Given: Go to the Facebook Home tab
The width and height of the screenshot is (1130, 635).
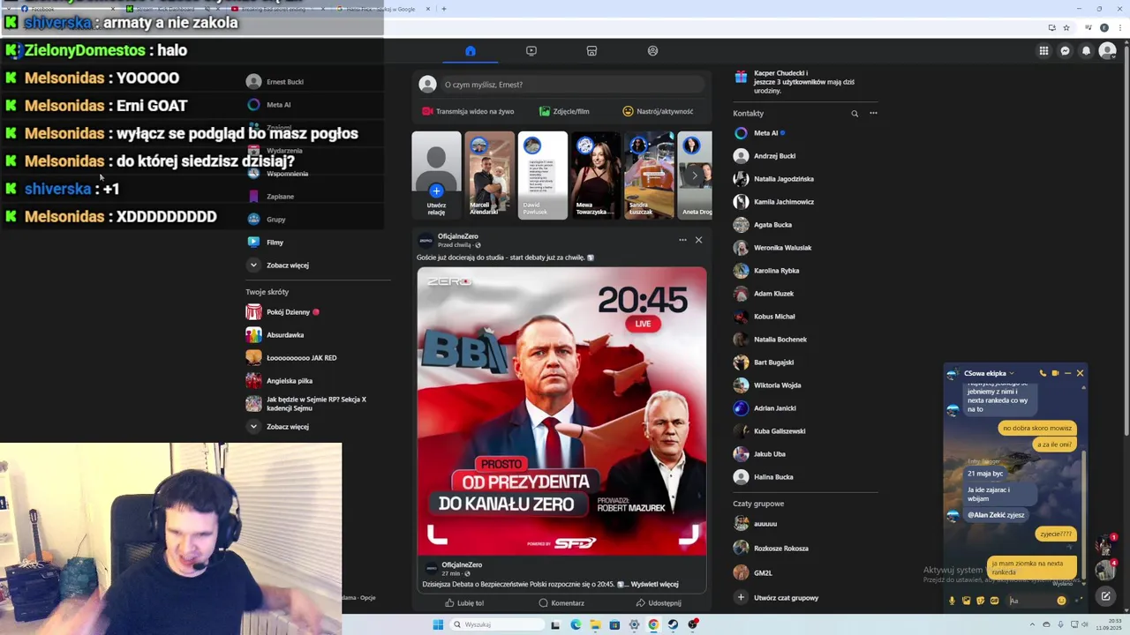Looking at the screenshot, I should click(471, 51).
